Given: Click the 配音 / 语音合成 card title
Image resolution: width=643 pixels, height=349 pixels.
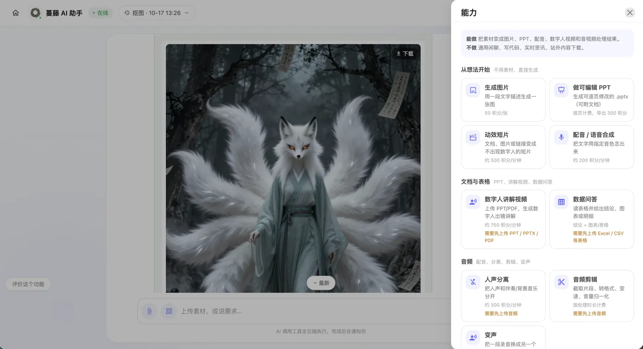Looking at the screenshot, I should point(593,135).
